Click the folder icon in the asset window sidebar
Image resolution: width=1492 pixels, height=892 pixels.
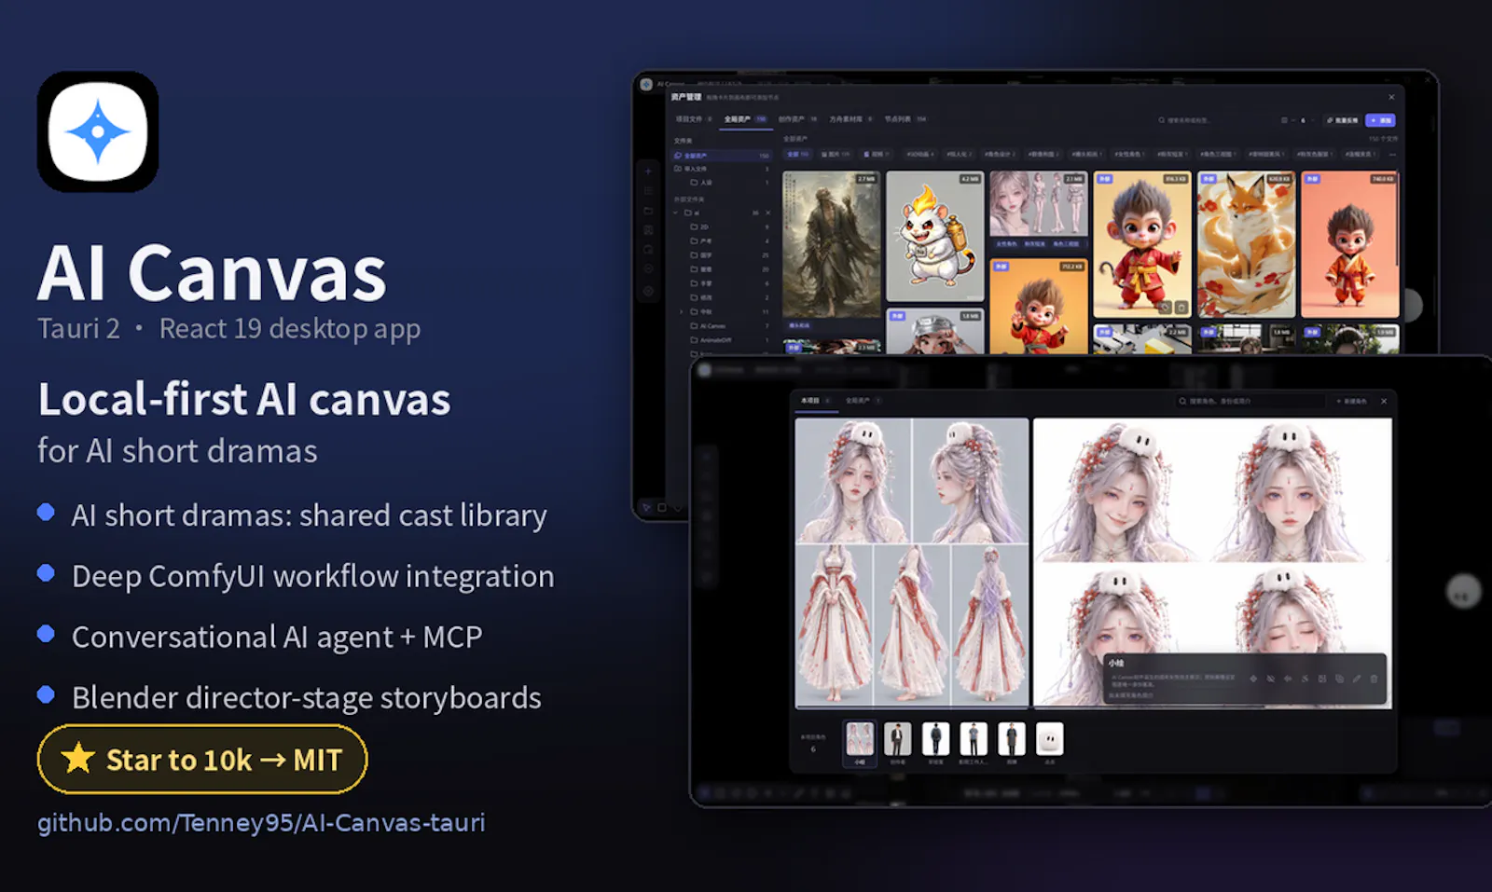[x=648, y=211]
